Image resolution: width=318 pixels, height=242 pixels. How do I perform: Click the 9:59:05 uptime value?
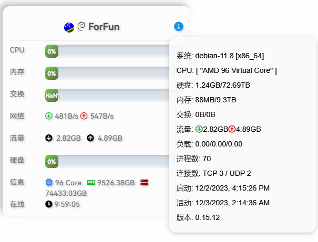67,204
